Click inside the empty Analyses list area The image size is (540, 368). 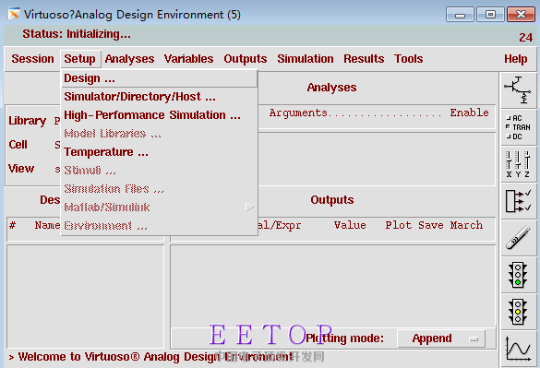377,159
